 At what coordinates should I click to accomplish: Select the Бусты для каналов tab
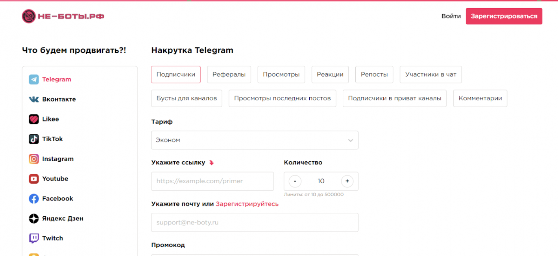pos(187,98)
